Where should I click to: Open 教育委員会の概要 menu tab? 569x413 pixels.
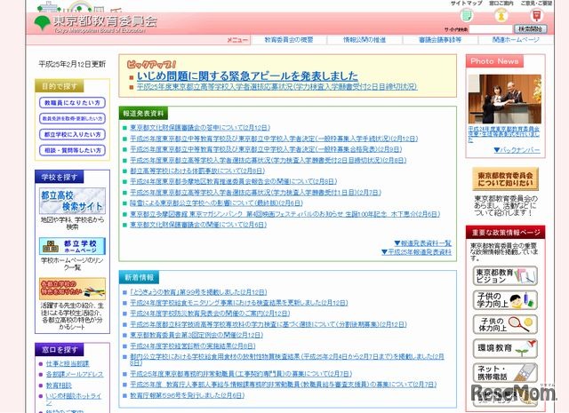[289, 40]
